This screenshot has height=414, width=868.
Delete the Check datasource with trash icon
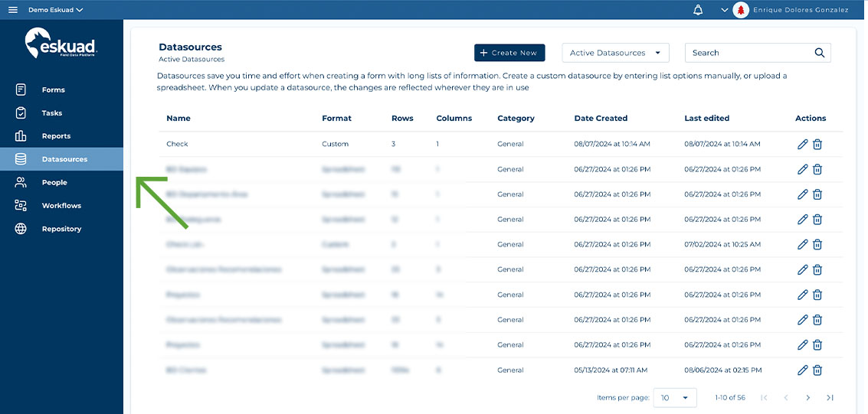pyautogui.click(x=817, y=144)
